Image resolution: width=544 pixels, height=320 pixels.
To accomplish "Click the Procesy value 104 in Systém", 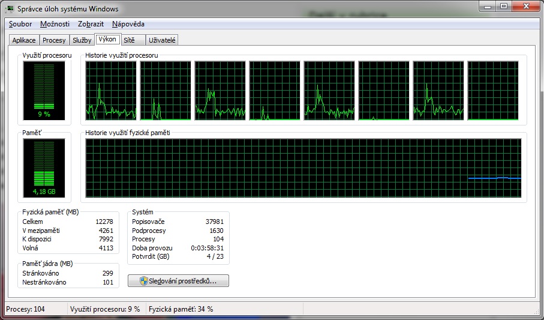I will click(x=218, y=239).
